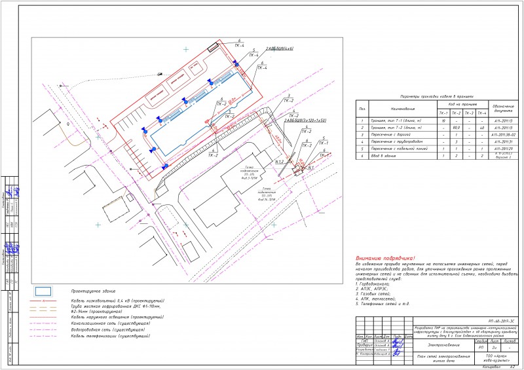Click the cable label '2АВБбШв(3х120+1х50)'

point(305,120)
